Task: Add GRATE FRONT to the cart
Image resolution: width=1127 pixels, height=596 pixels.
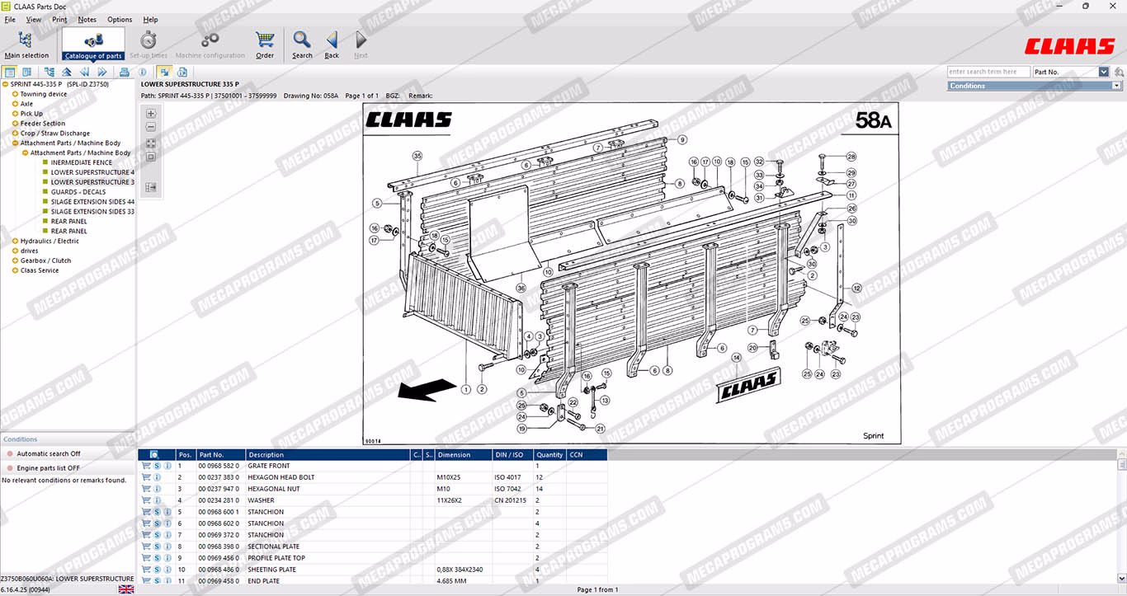Action: (146, 466)
